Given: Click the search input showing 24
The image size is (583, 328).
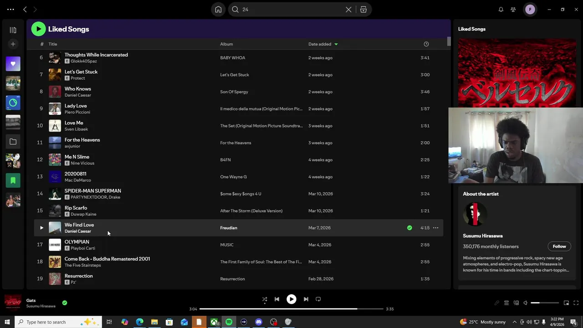Looking at the screenshot, I should pos(291,10).
